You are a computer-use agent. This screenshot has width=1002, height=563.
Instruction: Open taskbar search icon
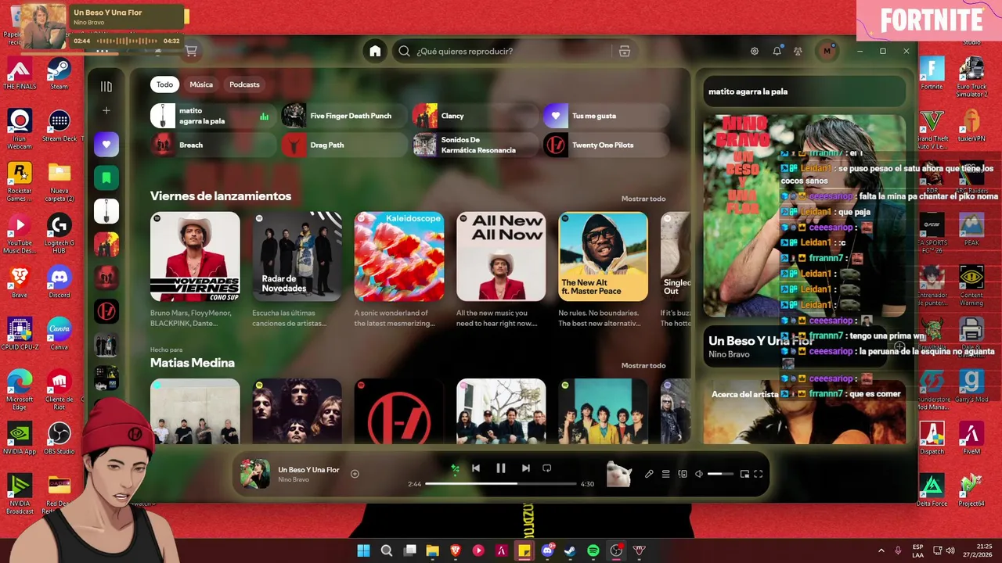click(x=387, y=550)
